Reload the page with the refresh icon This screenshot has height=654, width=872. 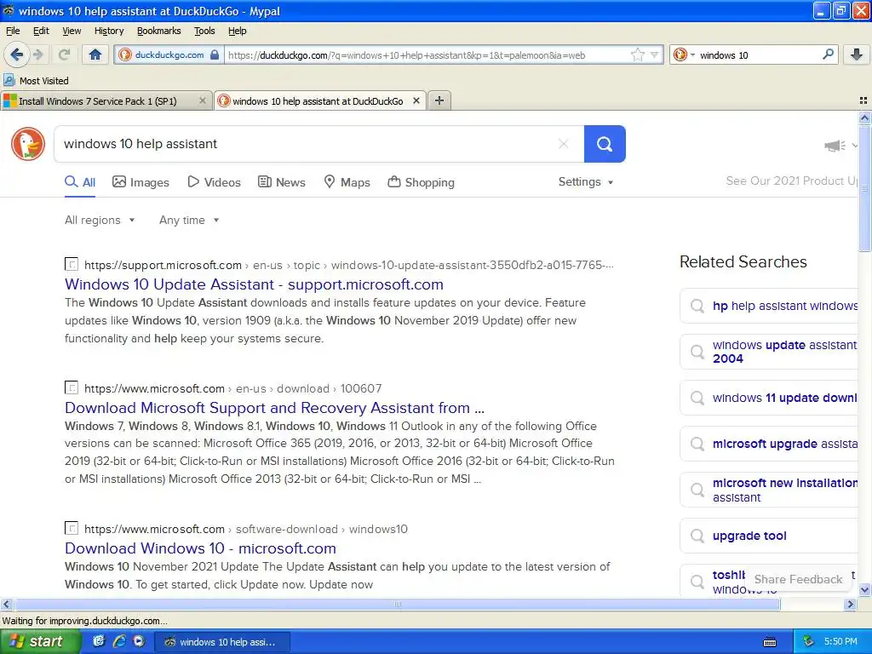coord(65,54)
